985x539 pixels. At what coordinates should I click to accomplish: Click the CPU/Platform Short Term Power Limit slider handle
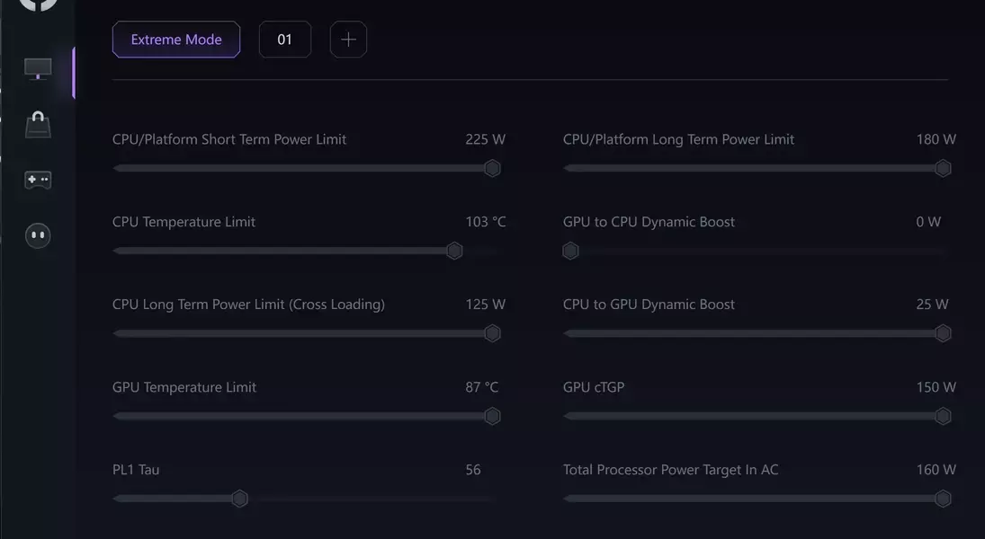coord(492,168)
